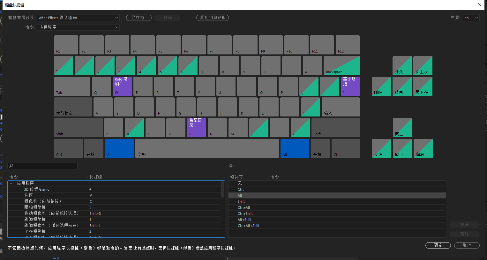Click the purple backslash key
This screenshot has height=260, width=487.
350,86
